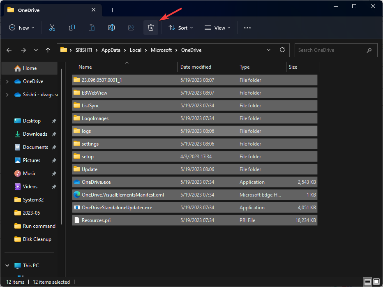Image resolution: width=383 pixels, height=287 pixels.
Task: Click the pin icon next to Desktop
Action: click(54, 121)
